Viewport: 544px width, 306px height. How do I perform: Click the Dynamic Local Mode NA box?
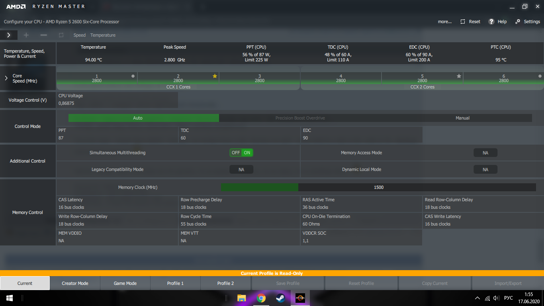[485, 169]
